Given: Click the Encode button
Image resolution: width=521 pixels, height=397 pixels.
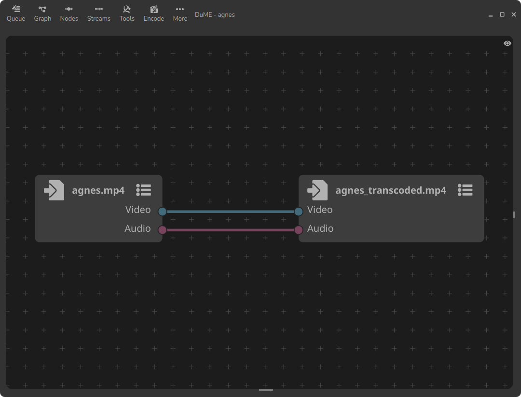Looking at the screenshot, I should 154,13.
